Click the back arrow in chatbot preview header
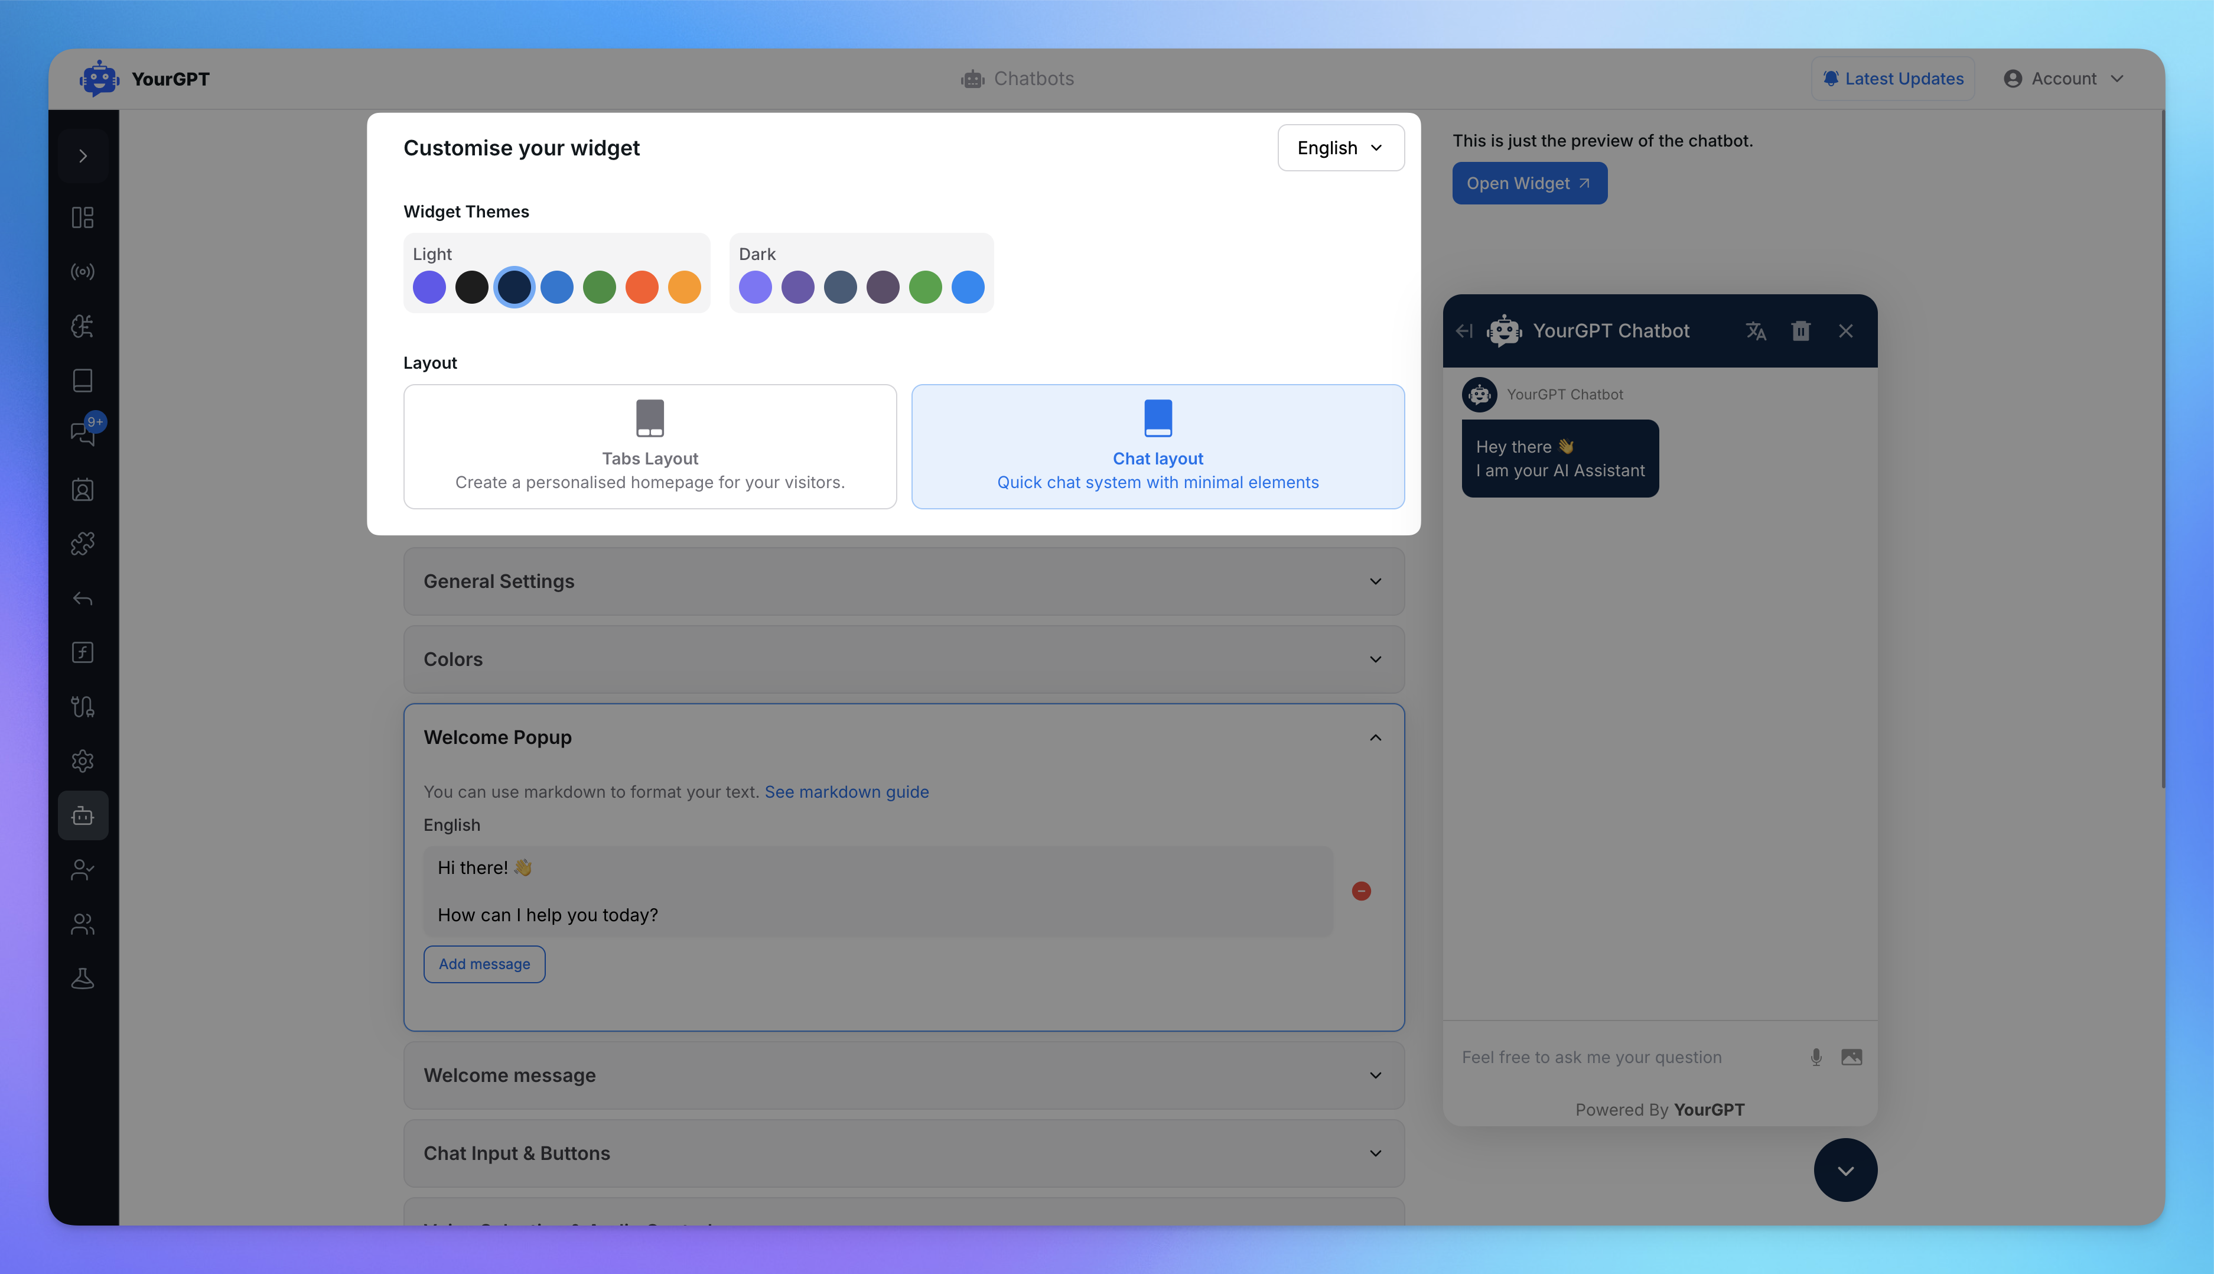The width and height of the screenshot is (2214, 1274). click(1464, 331)
